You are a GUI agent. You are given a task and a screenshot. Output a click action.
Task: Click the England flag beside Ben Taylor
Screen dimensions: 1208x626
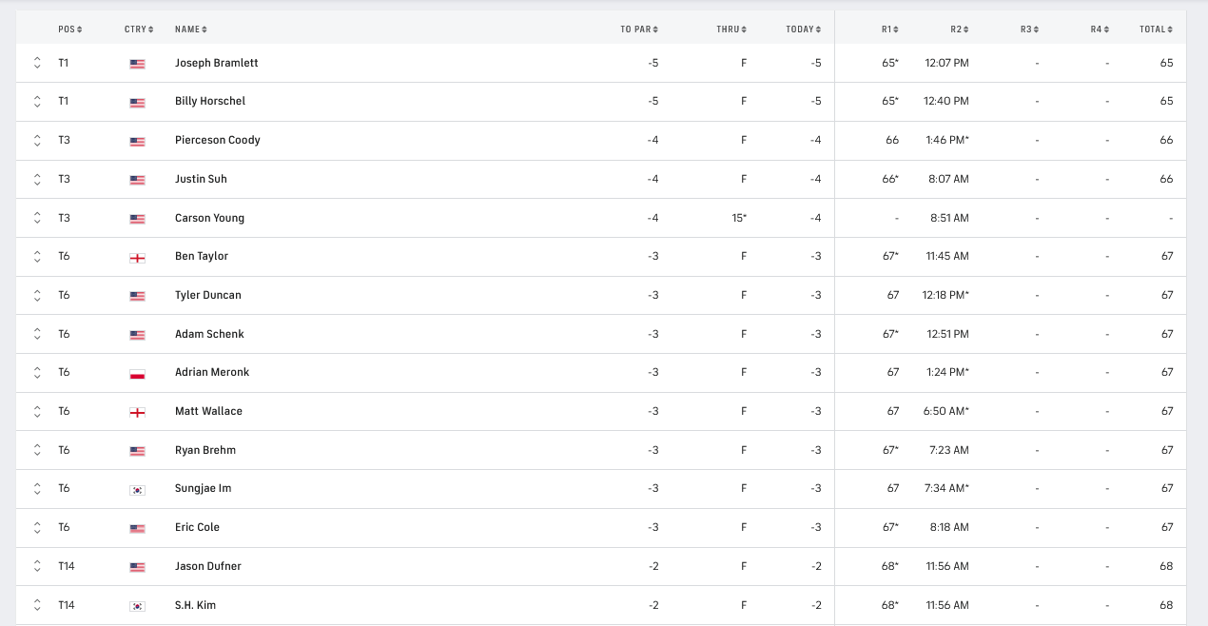point(137,257)
